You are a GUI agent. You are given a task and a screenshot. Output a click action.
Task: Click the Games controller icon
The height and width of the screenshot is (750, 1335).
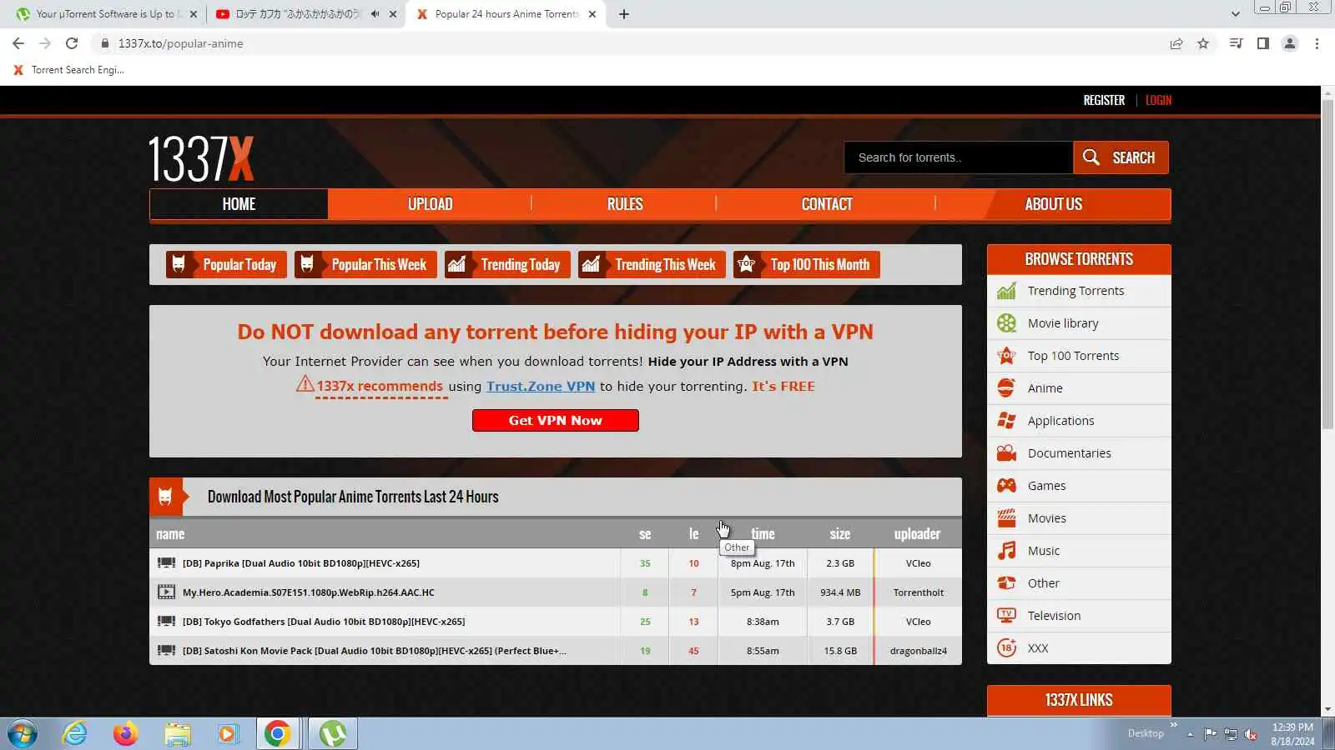coord(1007,486)
